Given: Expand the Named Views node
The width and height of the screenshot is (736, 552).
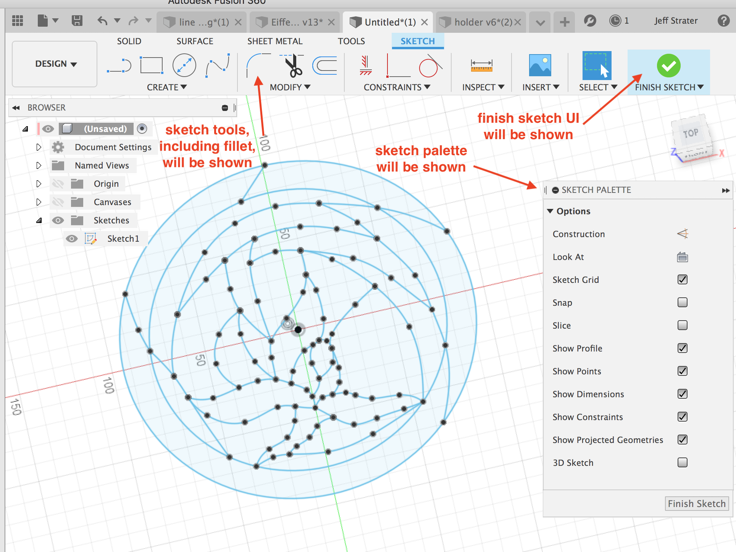Looking at the screenshot, I should click(39, 165).
